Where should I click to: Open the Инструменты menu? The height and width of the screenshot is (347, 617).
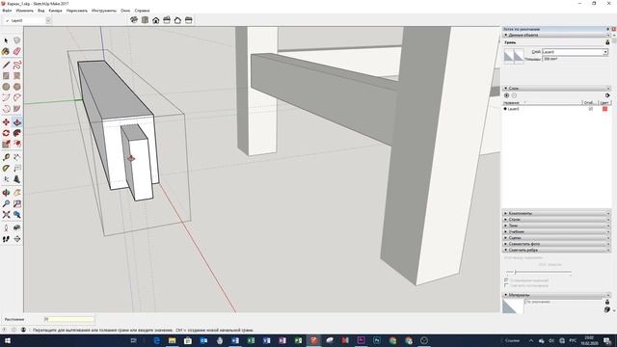[x=104, y=11]
